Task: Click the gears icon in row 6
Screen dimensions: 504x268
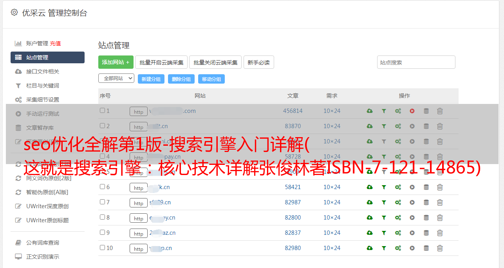Action: coord(398,187)
